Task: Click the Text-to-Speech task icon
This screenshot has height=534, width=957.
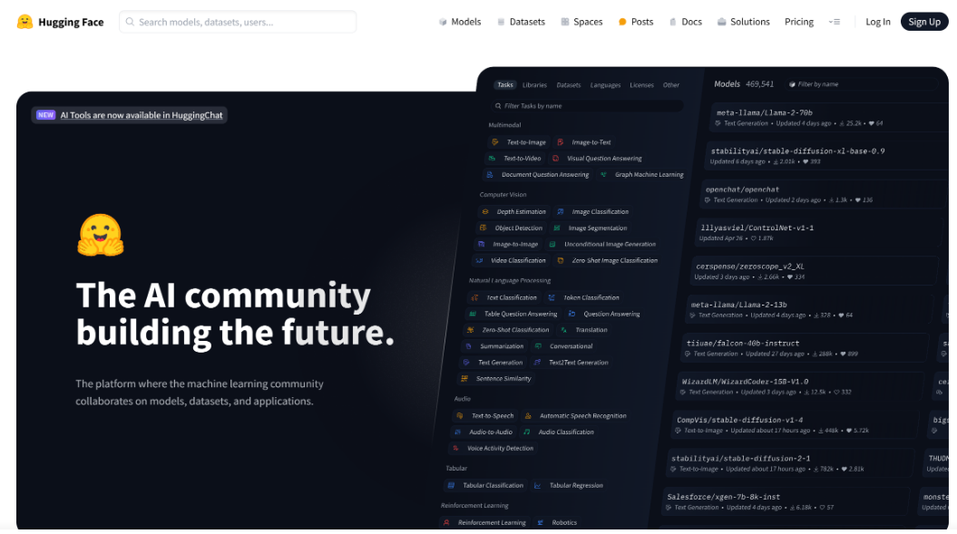Action: click(x=460, y=415)
